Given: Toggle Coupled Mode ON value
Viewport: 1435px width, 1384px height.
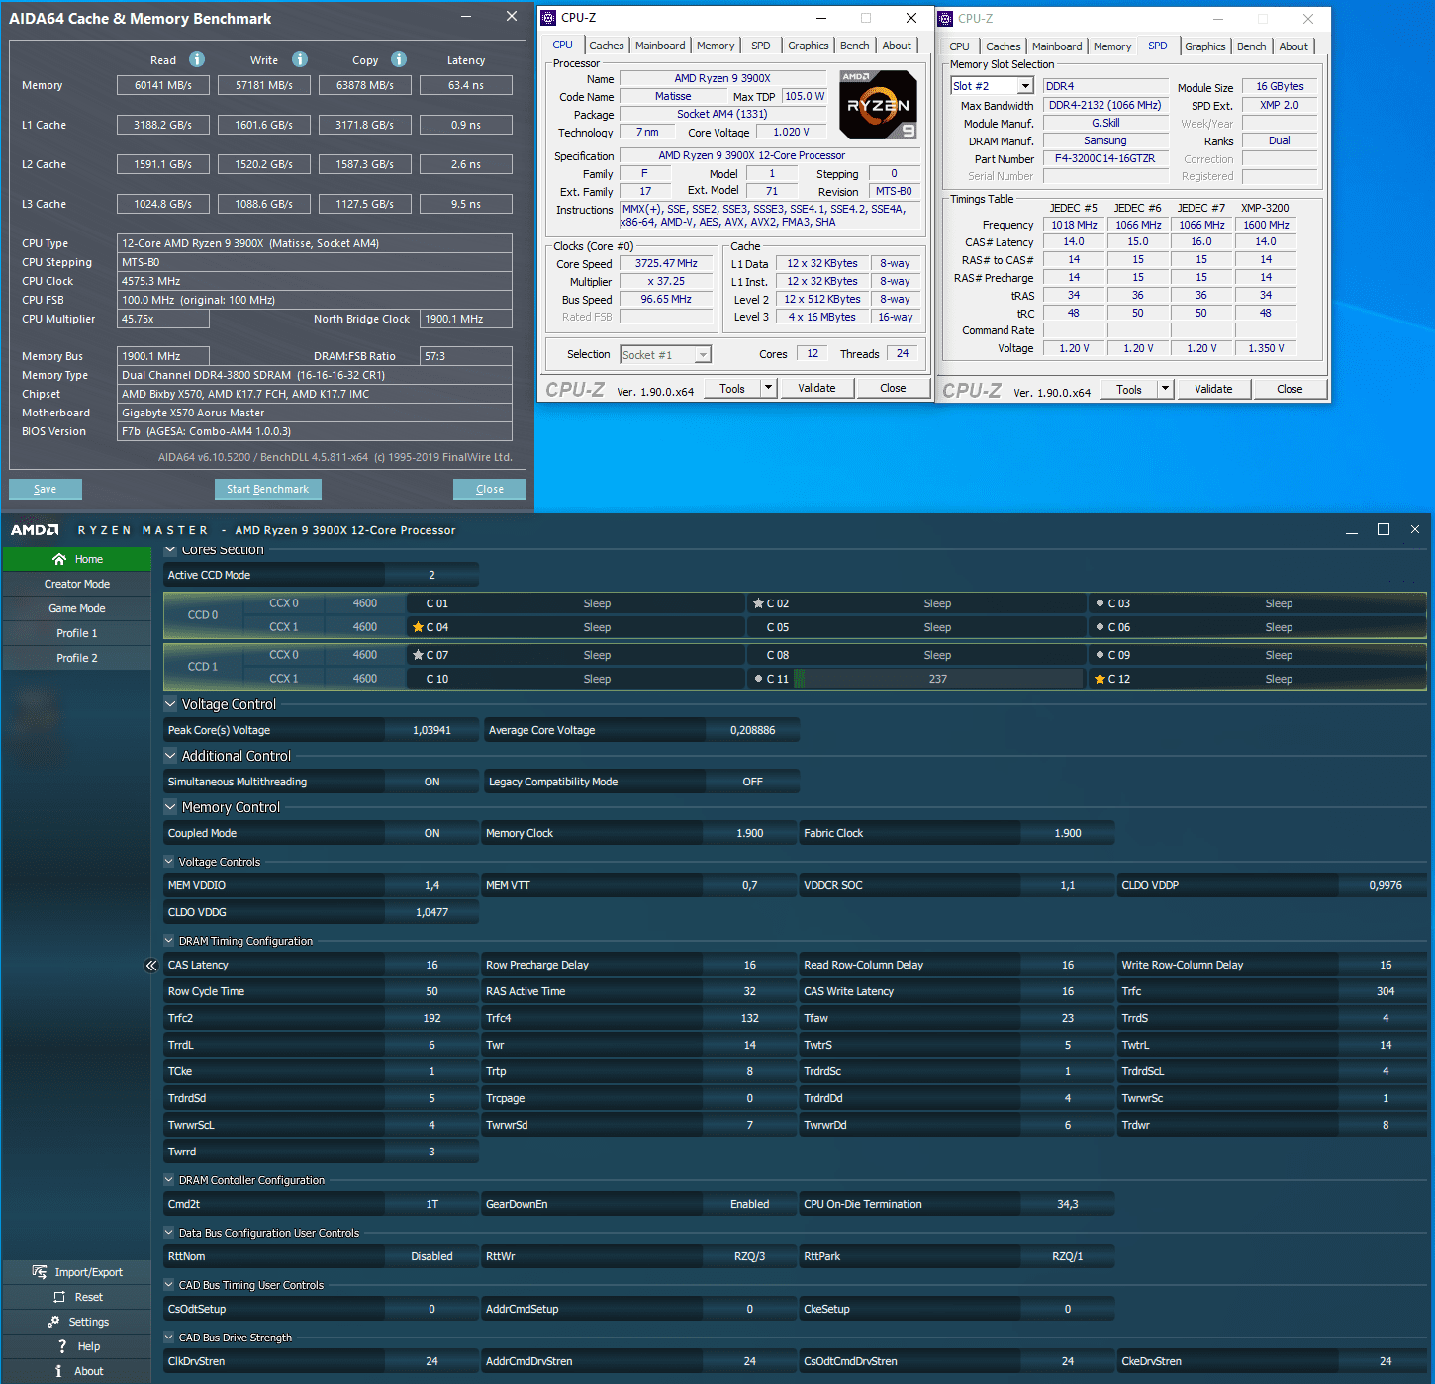Looking at the screenshot, I should click(x=432, y=833).
